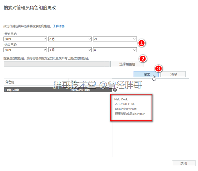
Task: Click the Help Desk title in details pane
Action: [x=121, y=99]
